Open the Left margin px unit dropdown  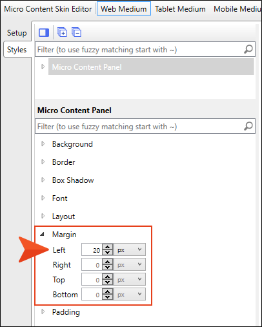tap(130, 249)
